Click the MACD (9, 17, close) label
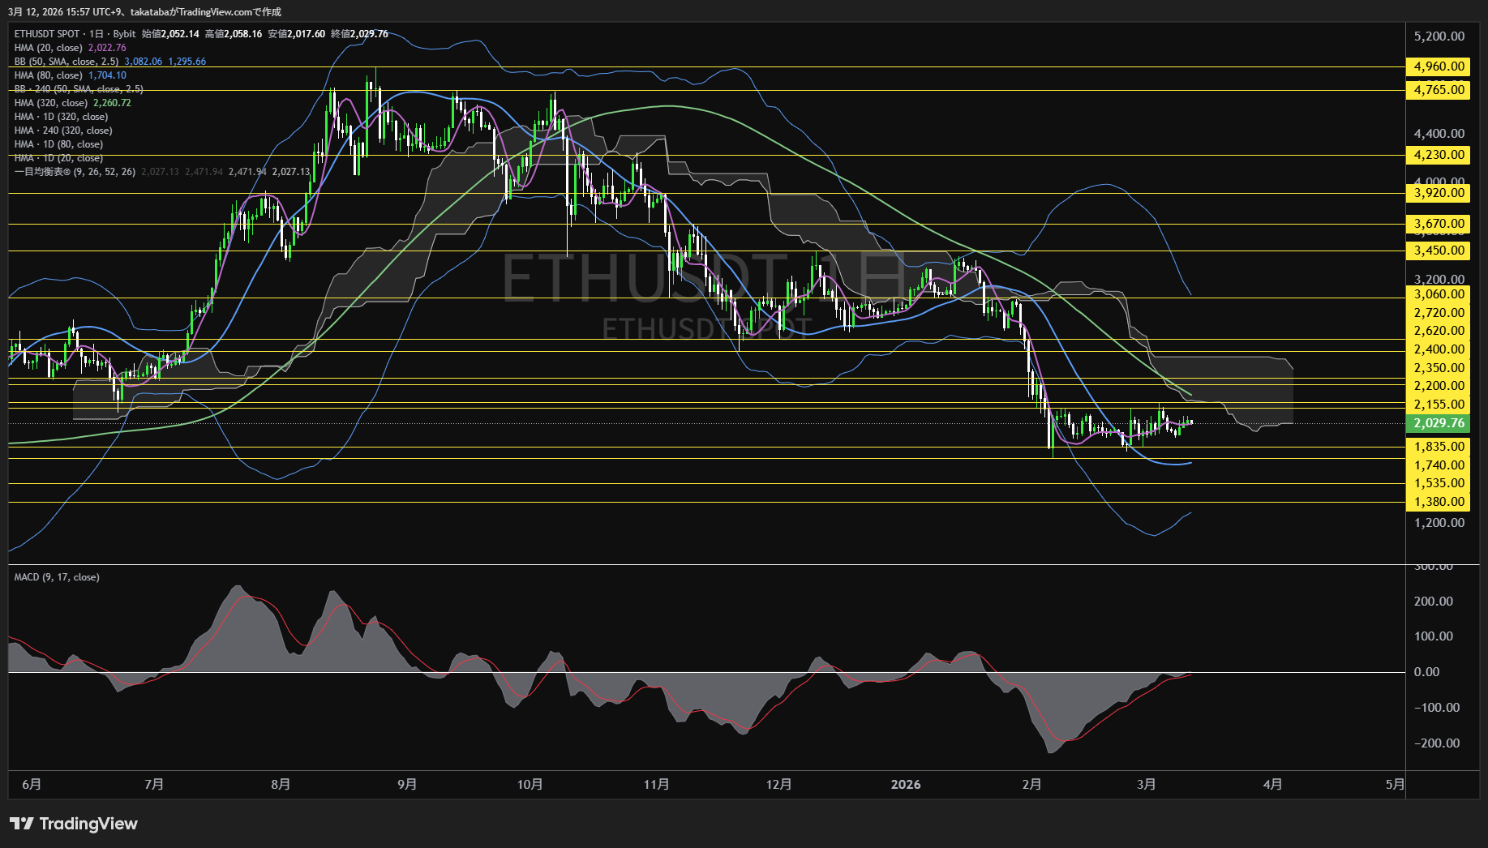This screenshot has width=1488, height=848. pyautogui.click(x=57, y=577)
